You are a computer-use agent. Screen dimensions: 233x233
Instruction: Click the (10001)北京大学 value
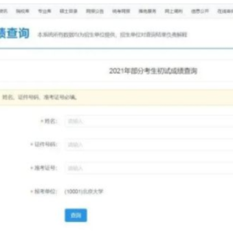[x=84, y=192]
